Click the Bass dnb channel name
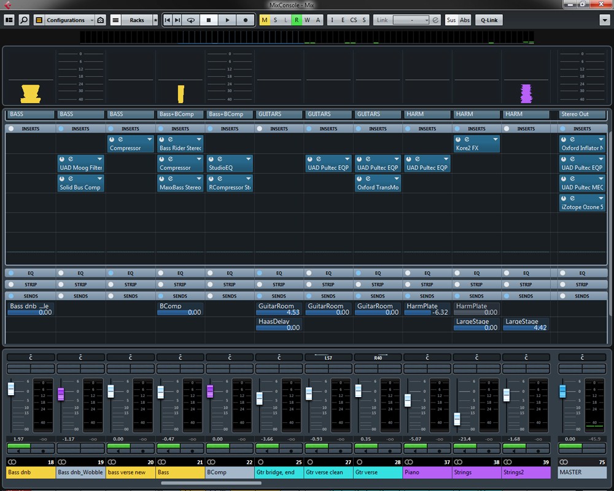 31,472
